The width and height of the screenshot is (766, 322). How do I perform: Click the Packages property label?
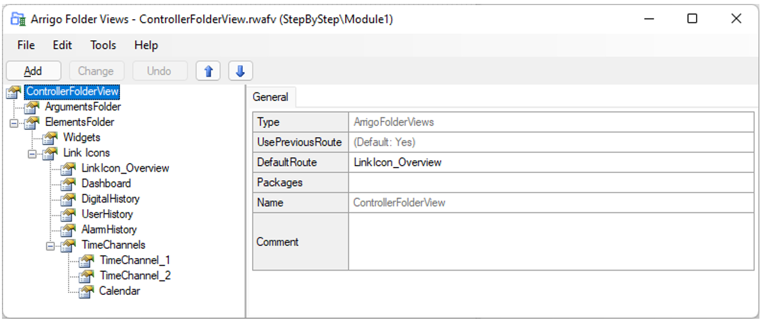point(300,182)
